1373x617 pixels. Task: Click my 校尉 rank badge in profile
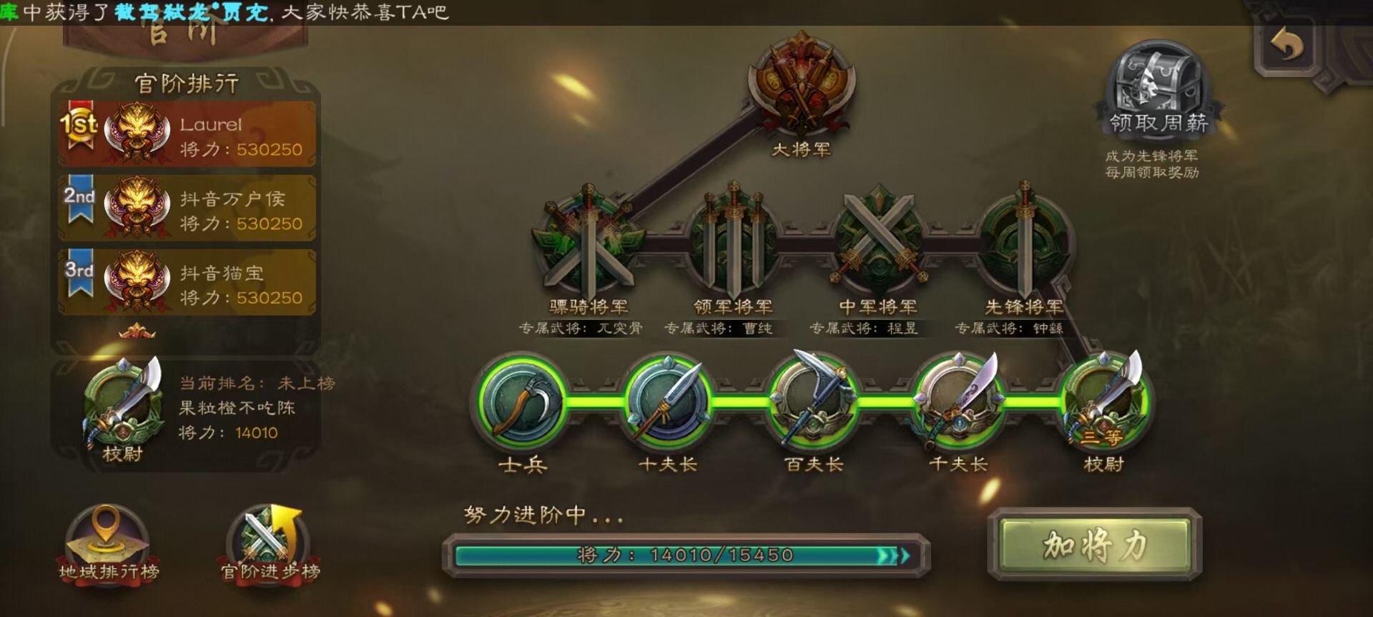tap(122, 408)
